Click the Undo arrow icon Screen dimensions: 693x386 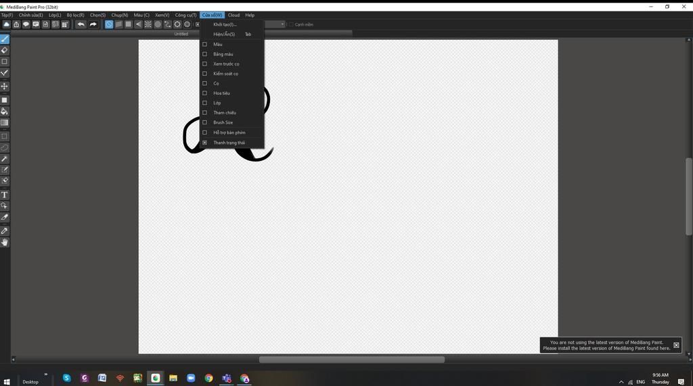pos(81,24)
